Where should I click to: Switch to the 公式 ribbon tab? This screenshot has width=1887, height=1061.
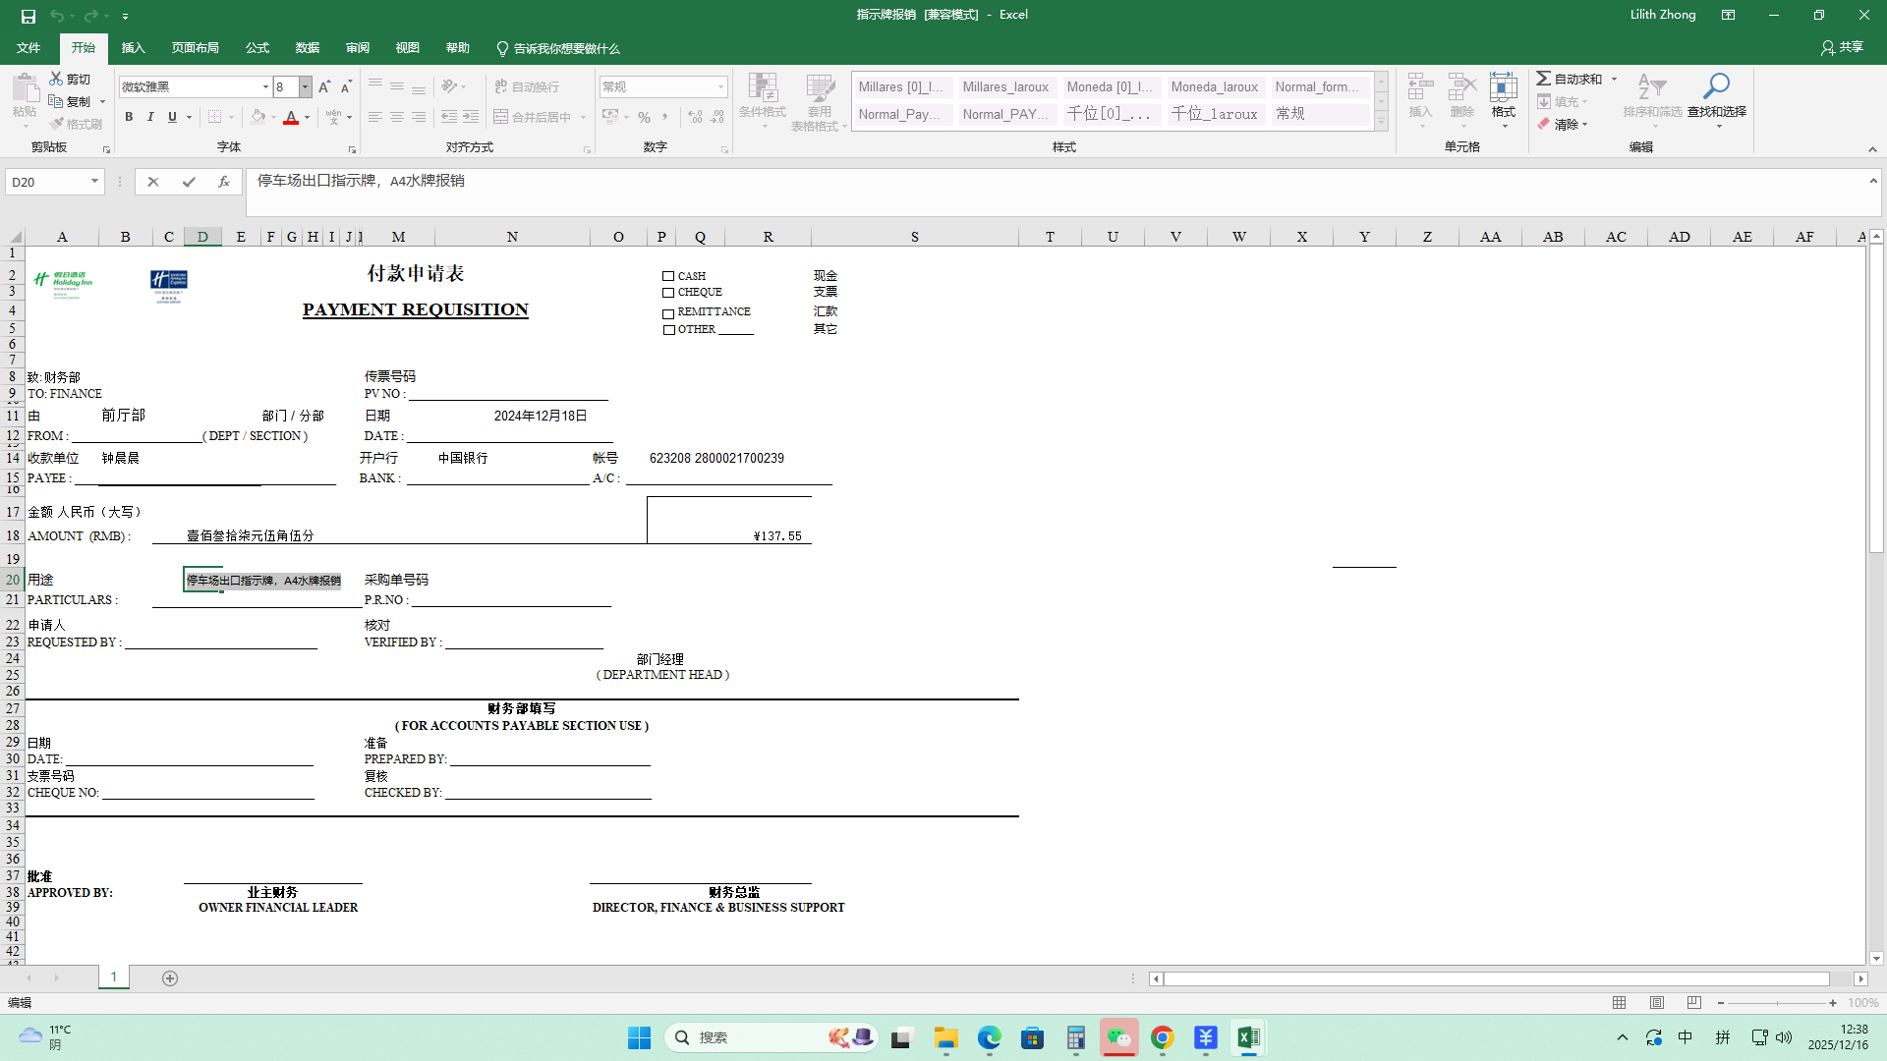click(257, 48)
